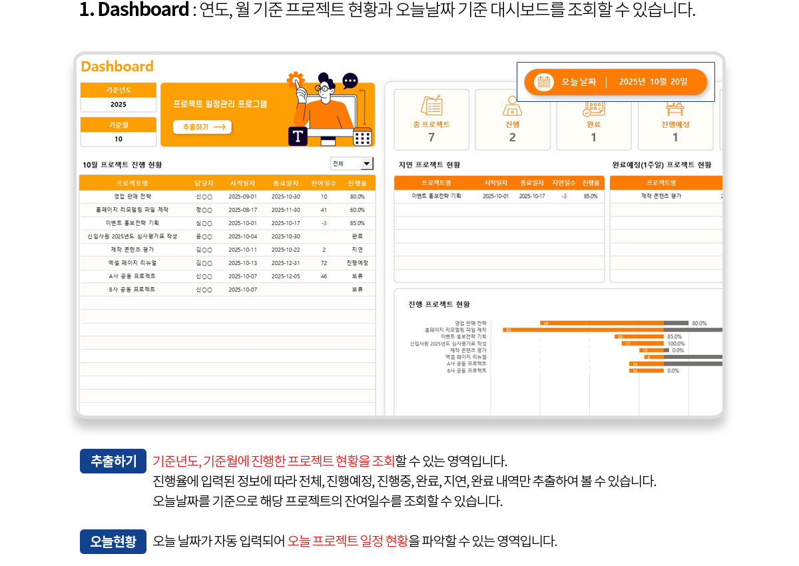Click the 잔여일수 column header
Viewport: 799px width, 566px height.
click(x=324, y=183)
